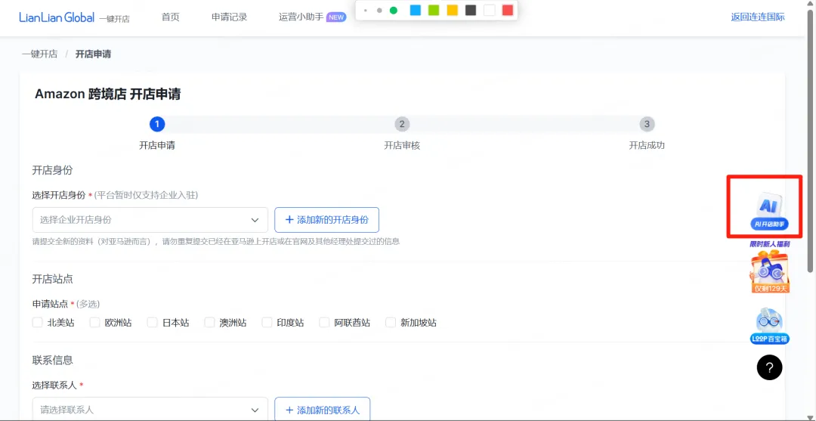Click the black question mark help button

click(x=769, y=367)
